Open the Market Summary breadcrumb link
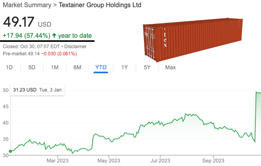Screen dimensions: 261x166 click(x=25, y=6)
